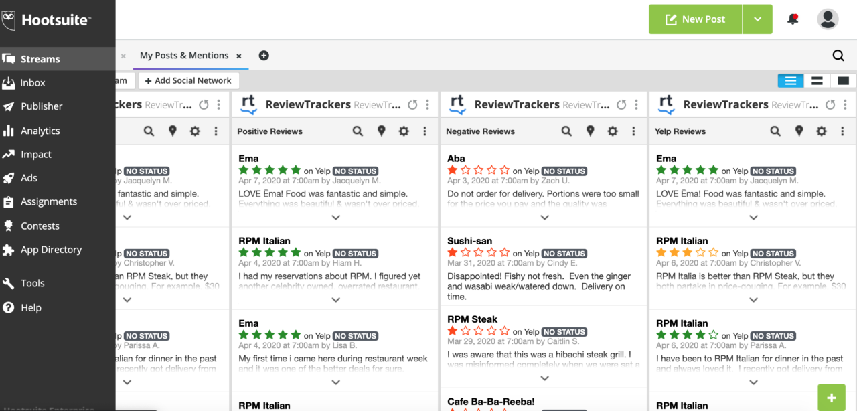
Task: Open notifications bell in top bar
Action: [793, 19]
